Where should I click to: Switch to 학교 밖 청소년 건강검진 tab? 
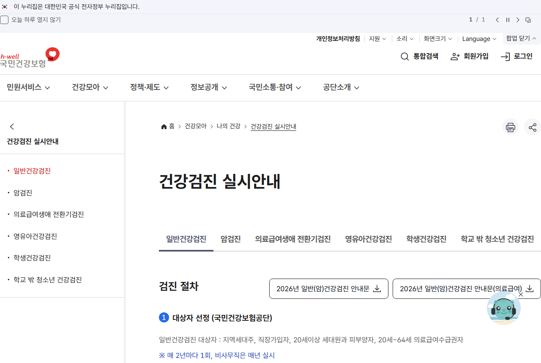[497, 239]
